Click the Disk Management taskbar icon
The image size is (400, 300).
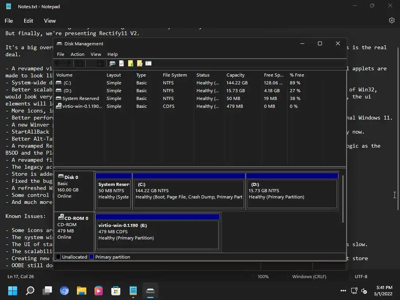(150, 291)
